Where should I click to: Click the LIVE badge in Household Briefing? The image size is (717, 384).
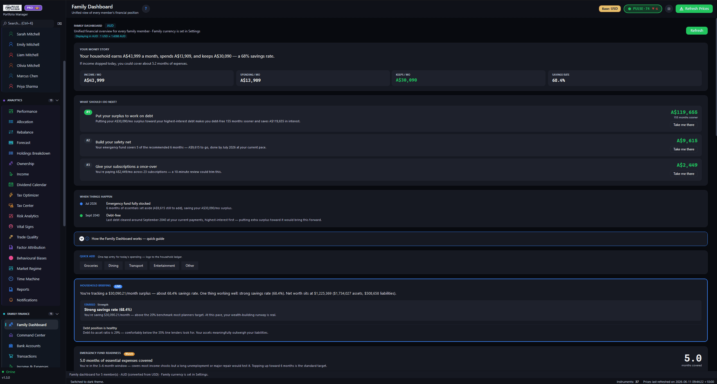click(x=118, y=286)
